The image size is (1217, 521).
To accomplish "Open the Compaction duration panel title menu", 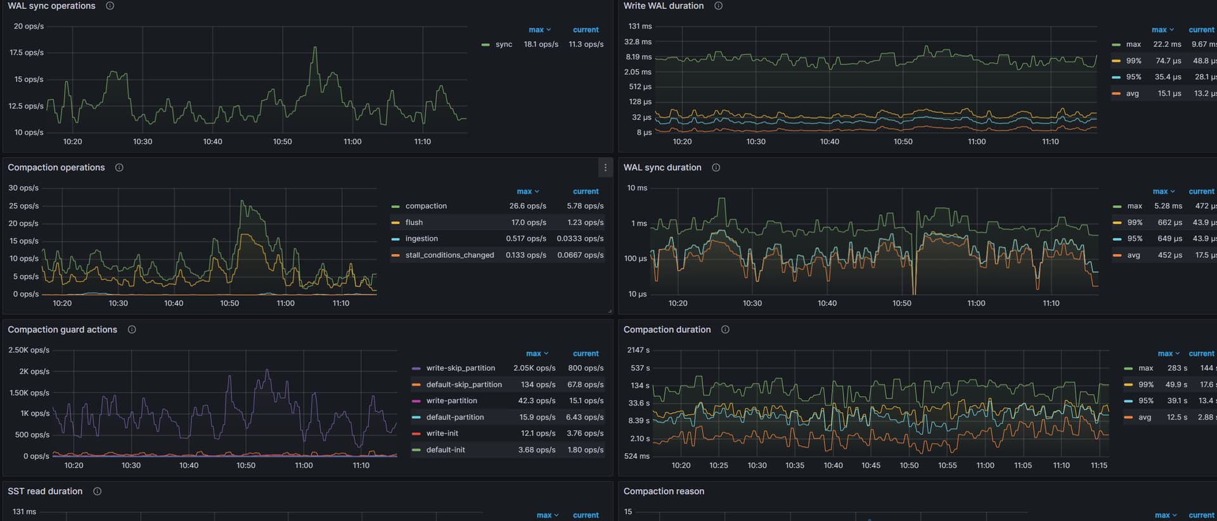I will (667, 330).
